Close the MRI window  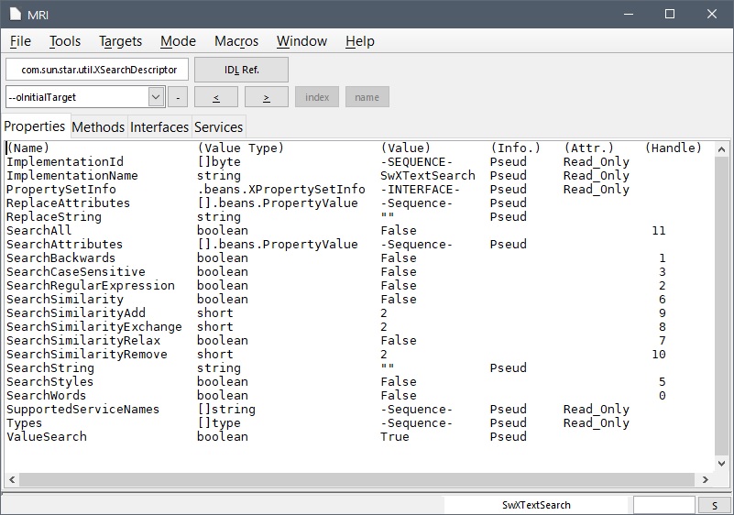(x=712, y=14)
